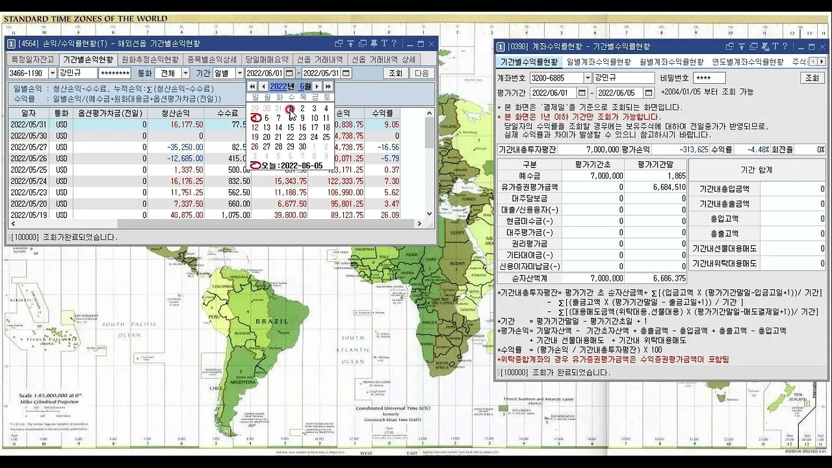This screenshot has height=468, width=832.
Task: Click the 2022/06/05 end date field in window 0390
Action: [619, 93]
